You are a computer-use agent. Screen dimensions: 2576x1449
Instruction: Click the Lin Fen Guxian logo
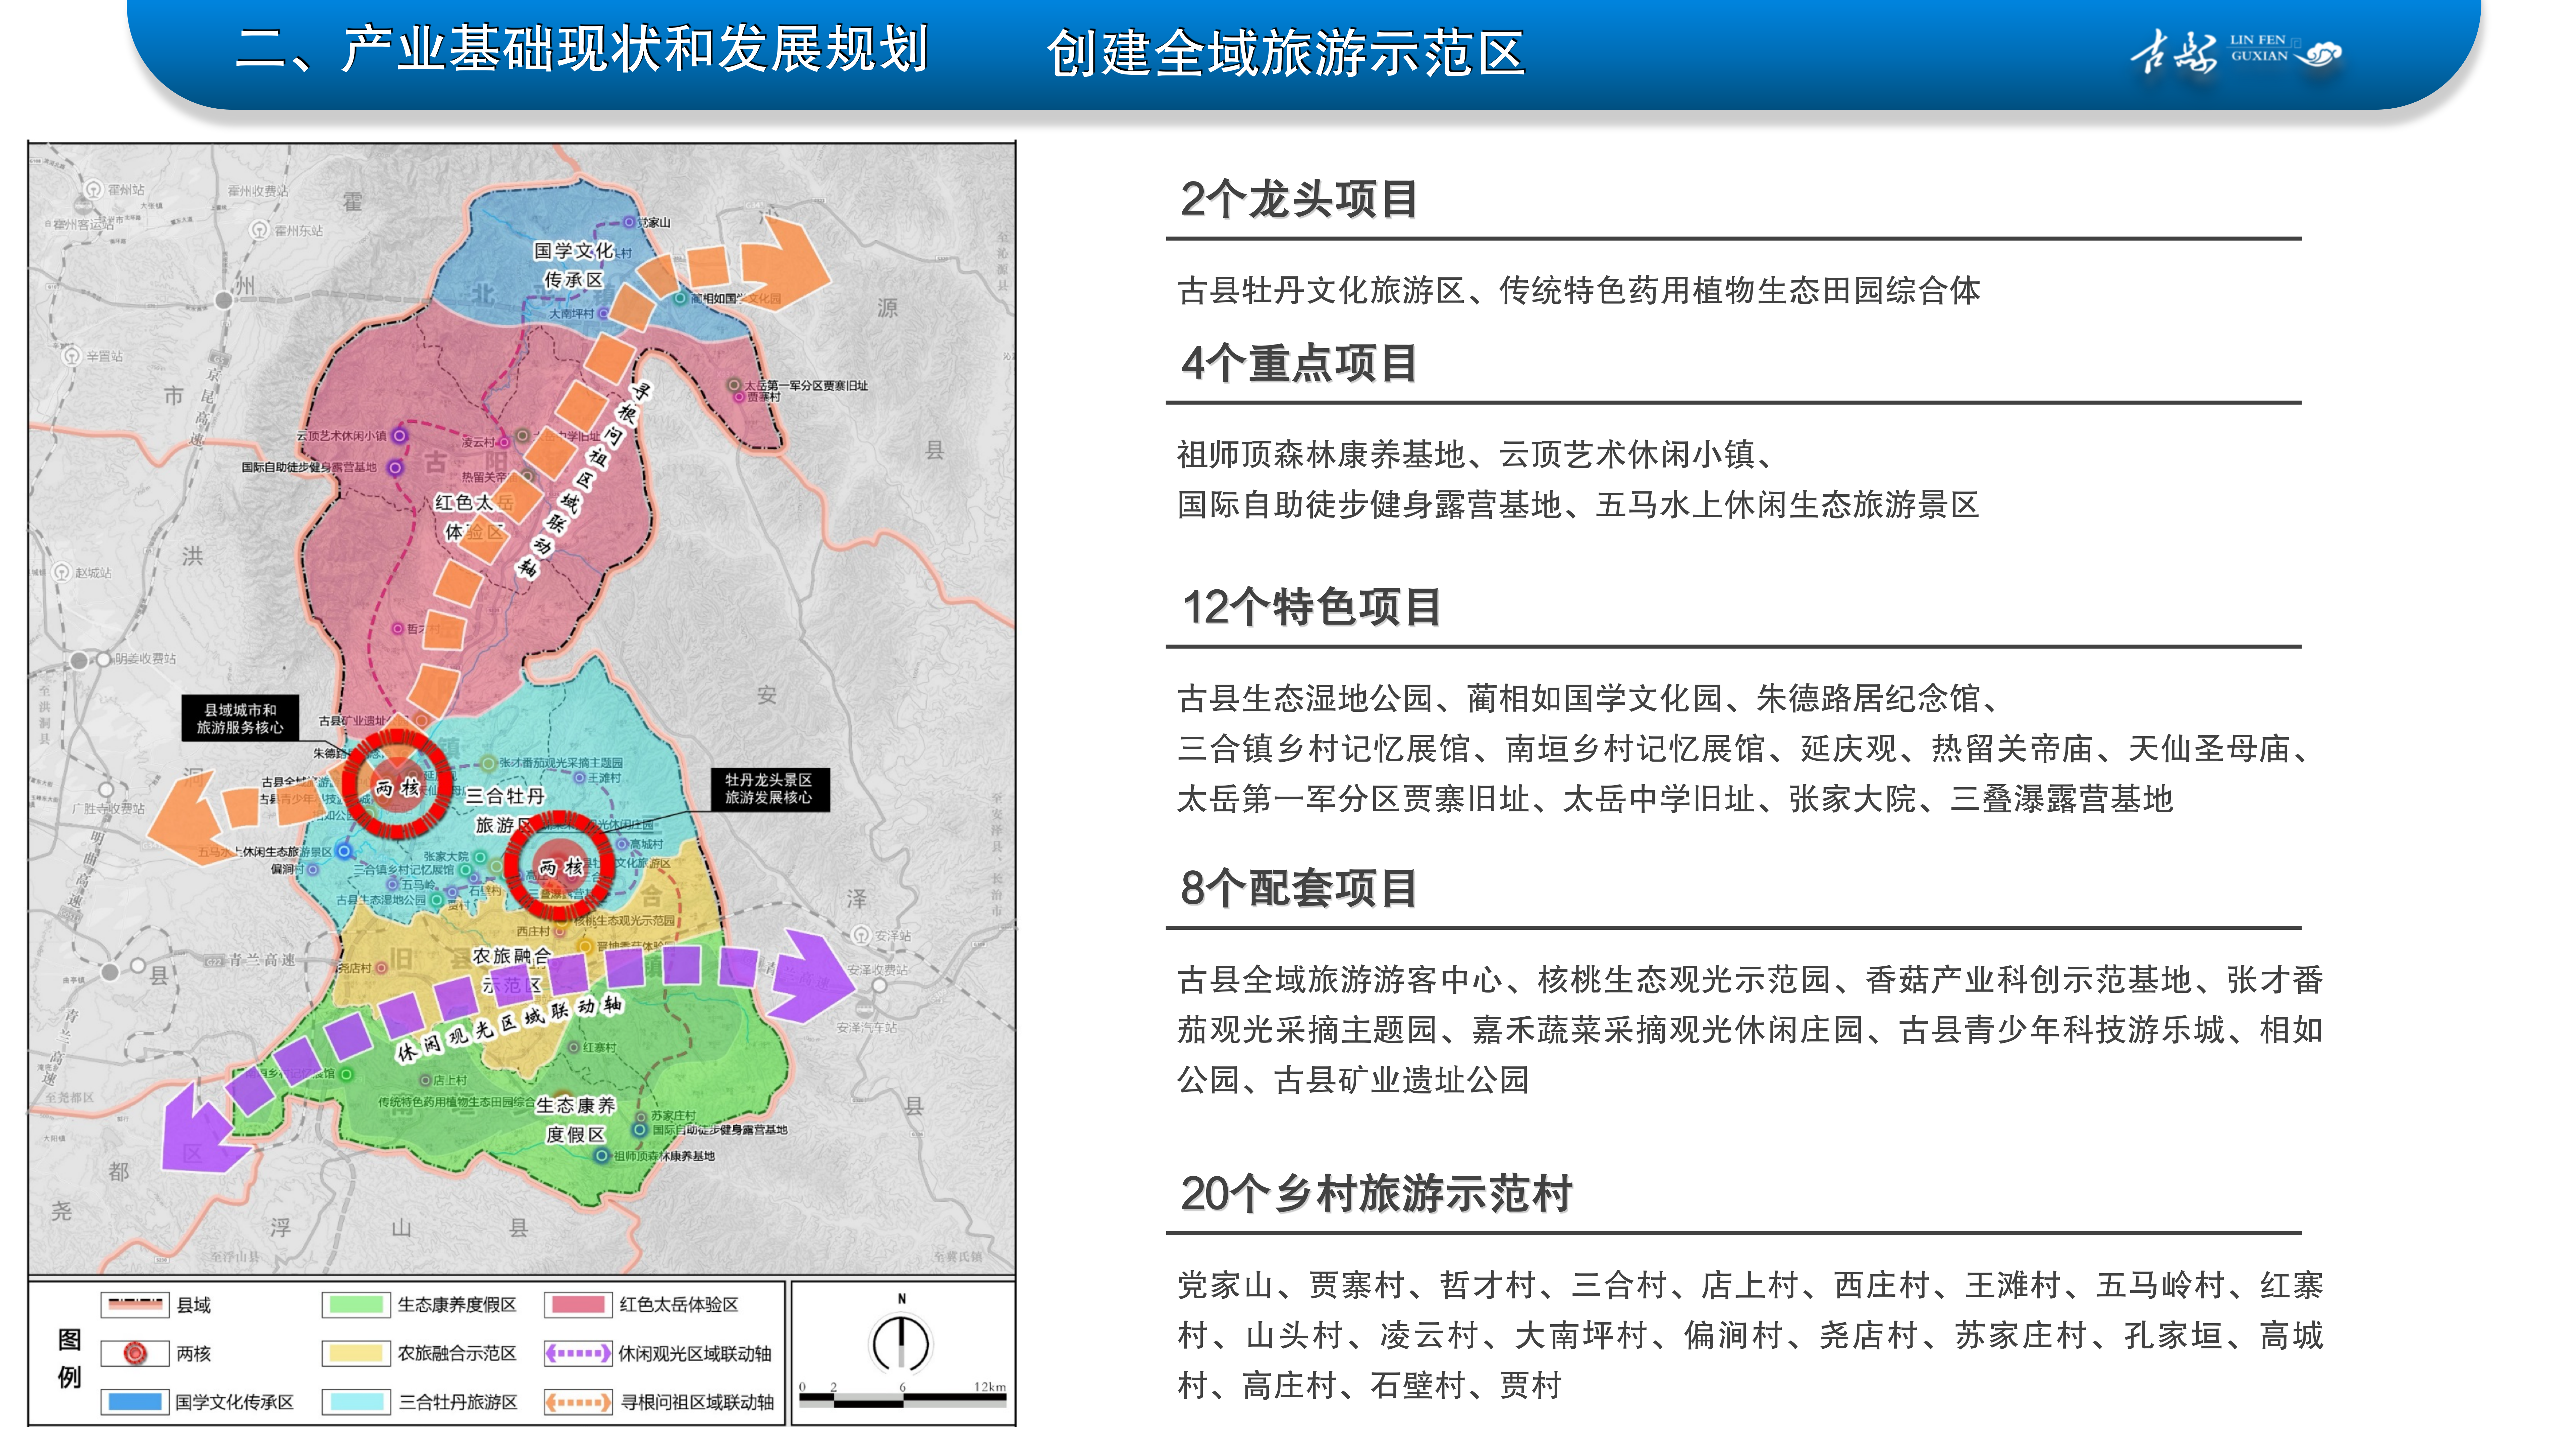[2236, 52]
